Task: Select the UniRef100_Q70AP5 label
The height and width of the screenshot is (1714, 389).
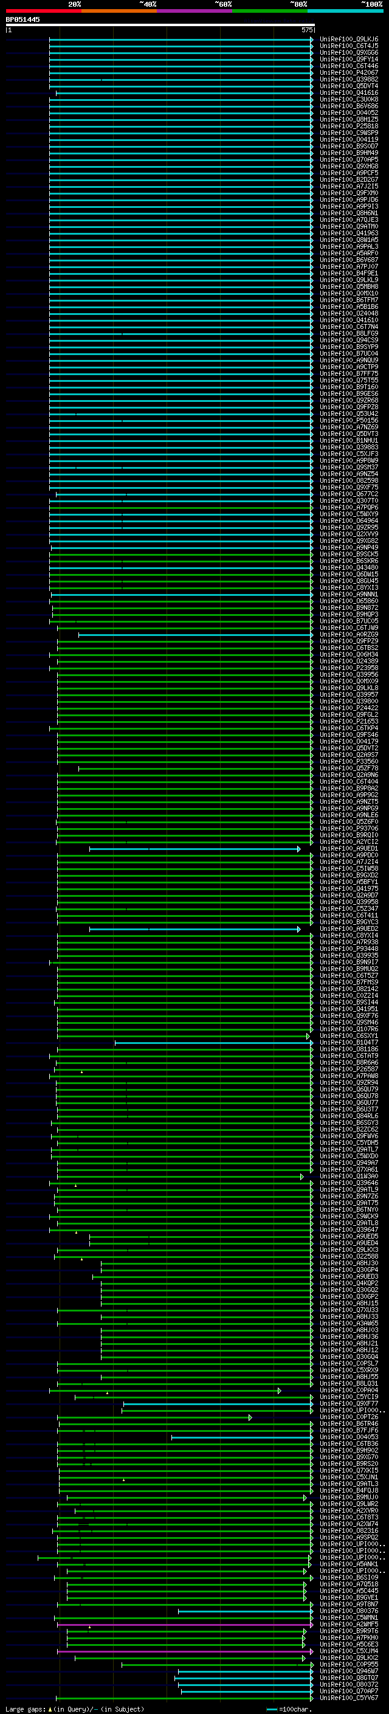Action: tap(349, 160)
